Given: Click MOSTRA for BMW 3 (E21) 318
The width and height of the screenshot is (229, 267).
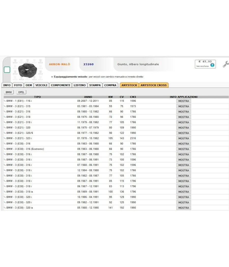Looking at the screenshot, I should click(184, 117).
